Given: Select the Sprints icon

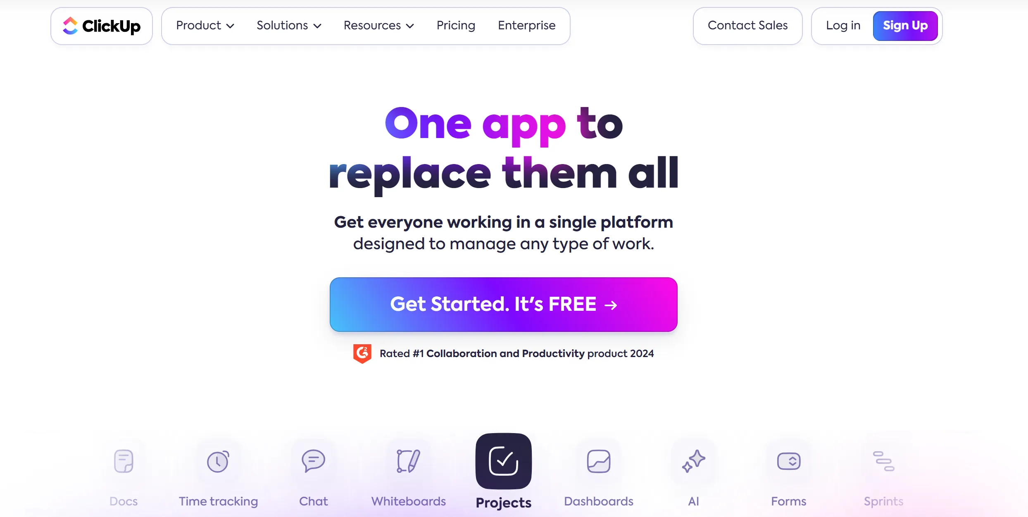Looking at the screenshot, I should [x=884, y=461].
